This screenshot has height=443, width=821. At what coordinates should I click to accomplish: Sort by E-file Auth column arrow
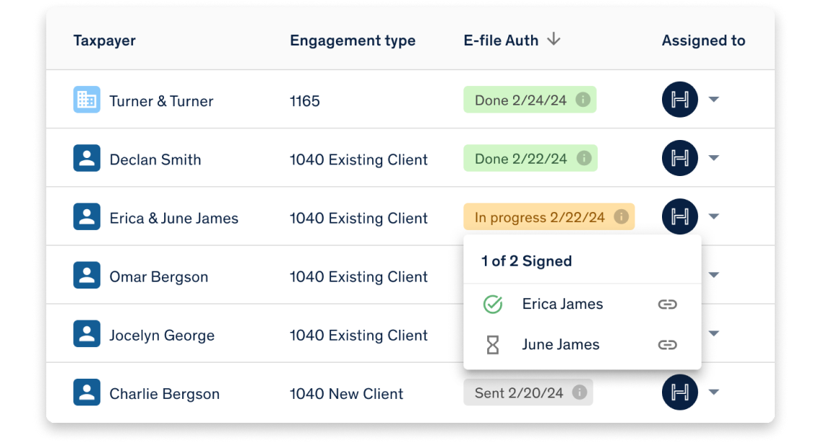(x=554, y=39)
